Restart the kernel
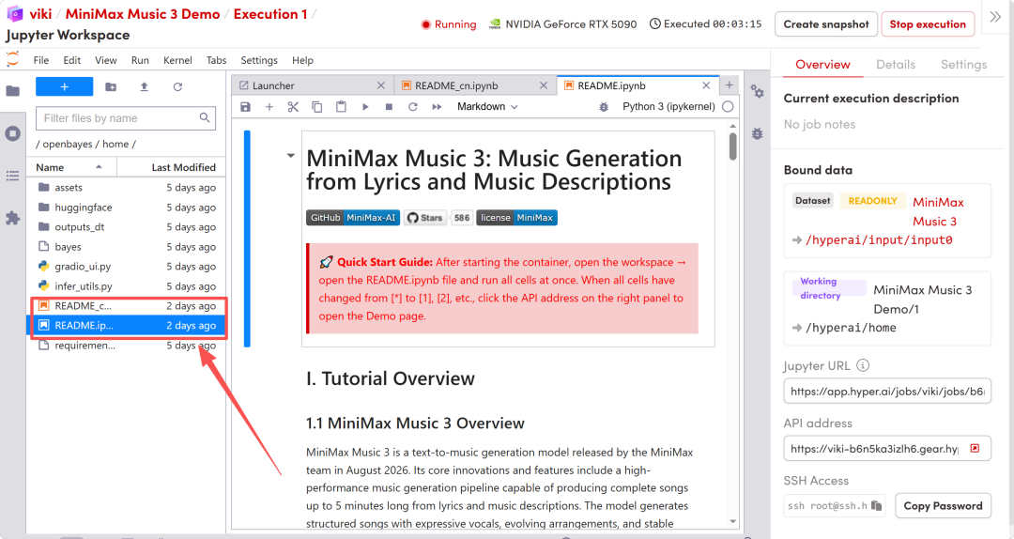The height and width of the screenshot is (539, 1014). pos(412,107)
